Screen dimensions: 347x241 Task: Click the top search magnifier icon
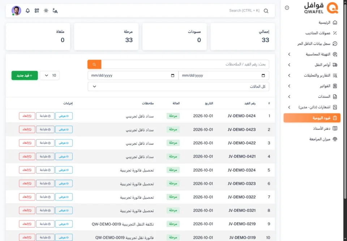point(266,11)
